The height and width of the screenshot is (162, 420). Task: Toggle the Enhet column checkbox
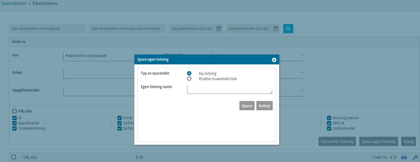click(119, 118)
